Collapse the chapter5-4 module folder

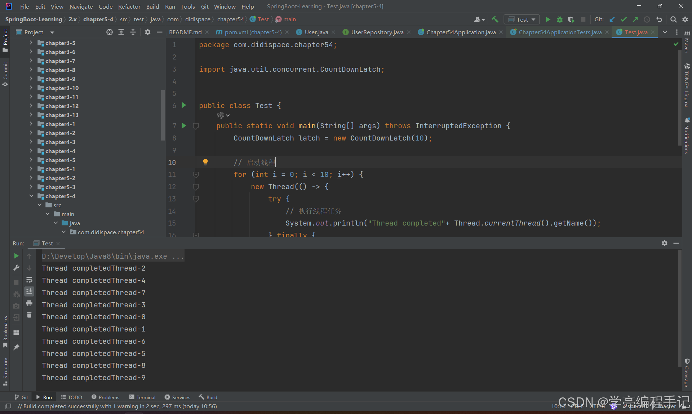(31, 196)
